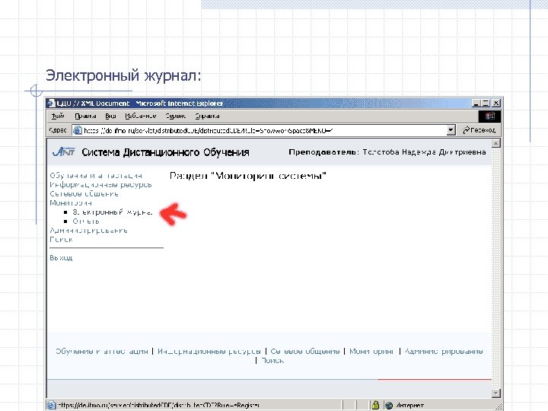Click the Internet Explorer title bar icon

click(52, 103)
